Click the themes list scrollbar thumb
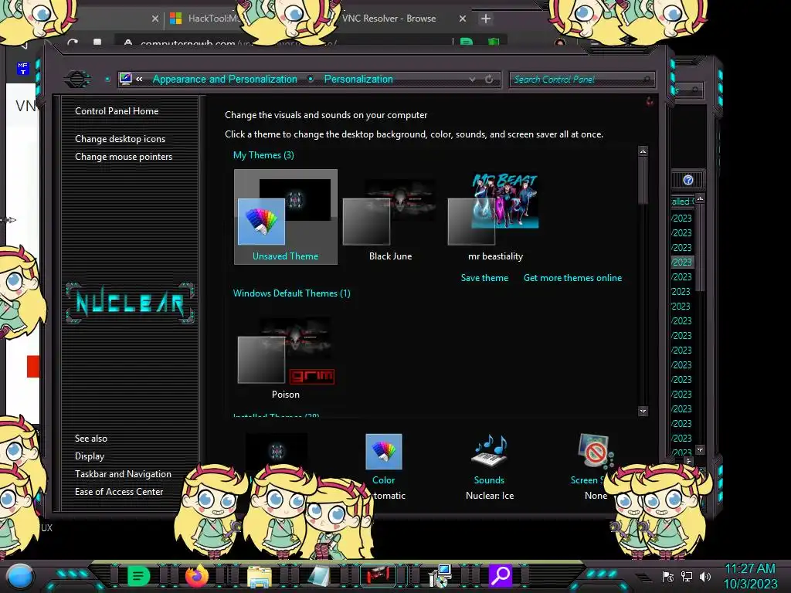Screen dimensions: 791x593 click(x=643, y=180)
